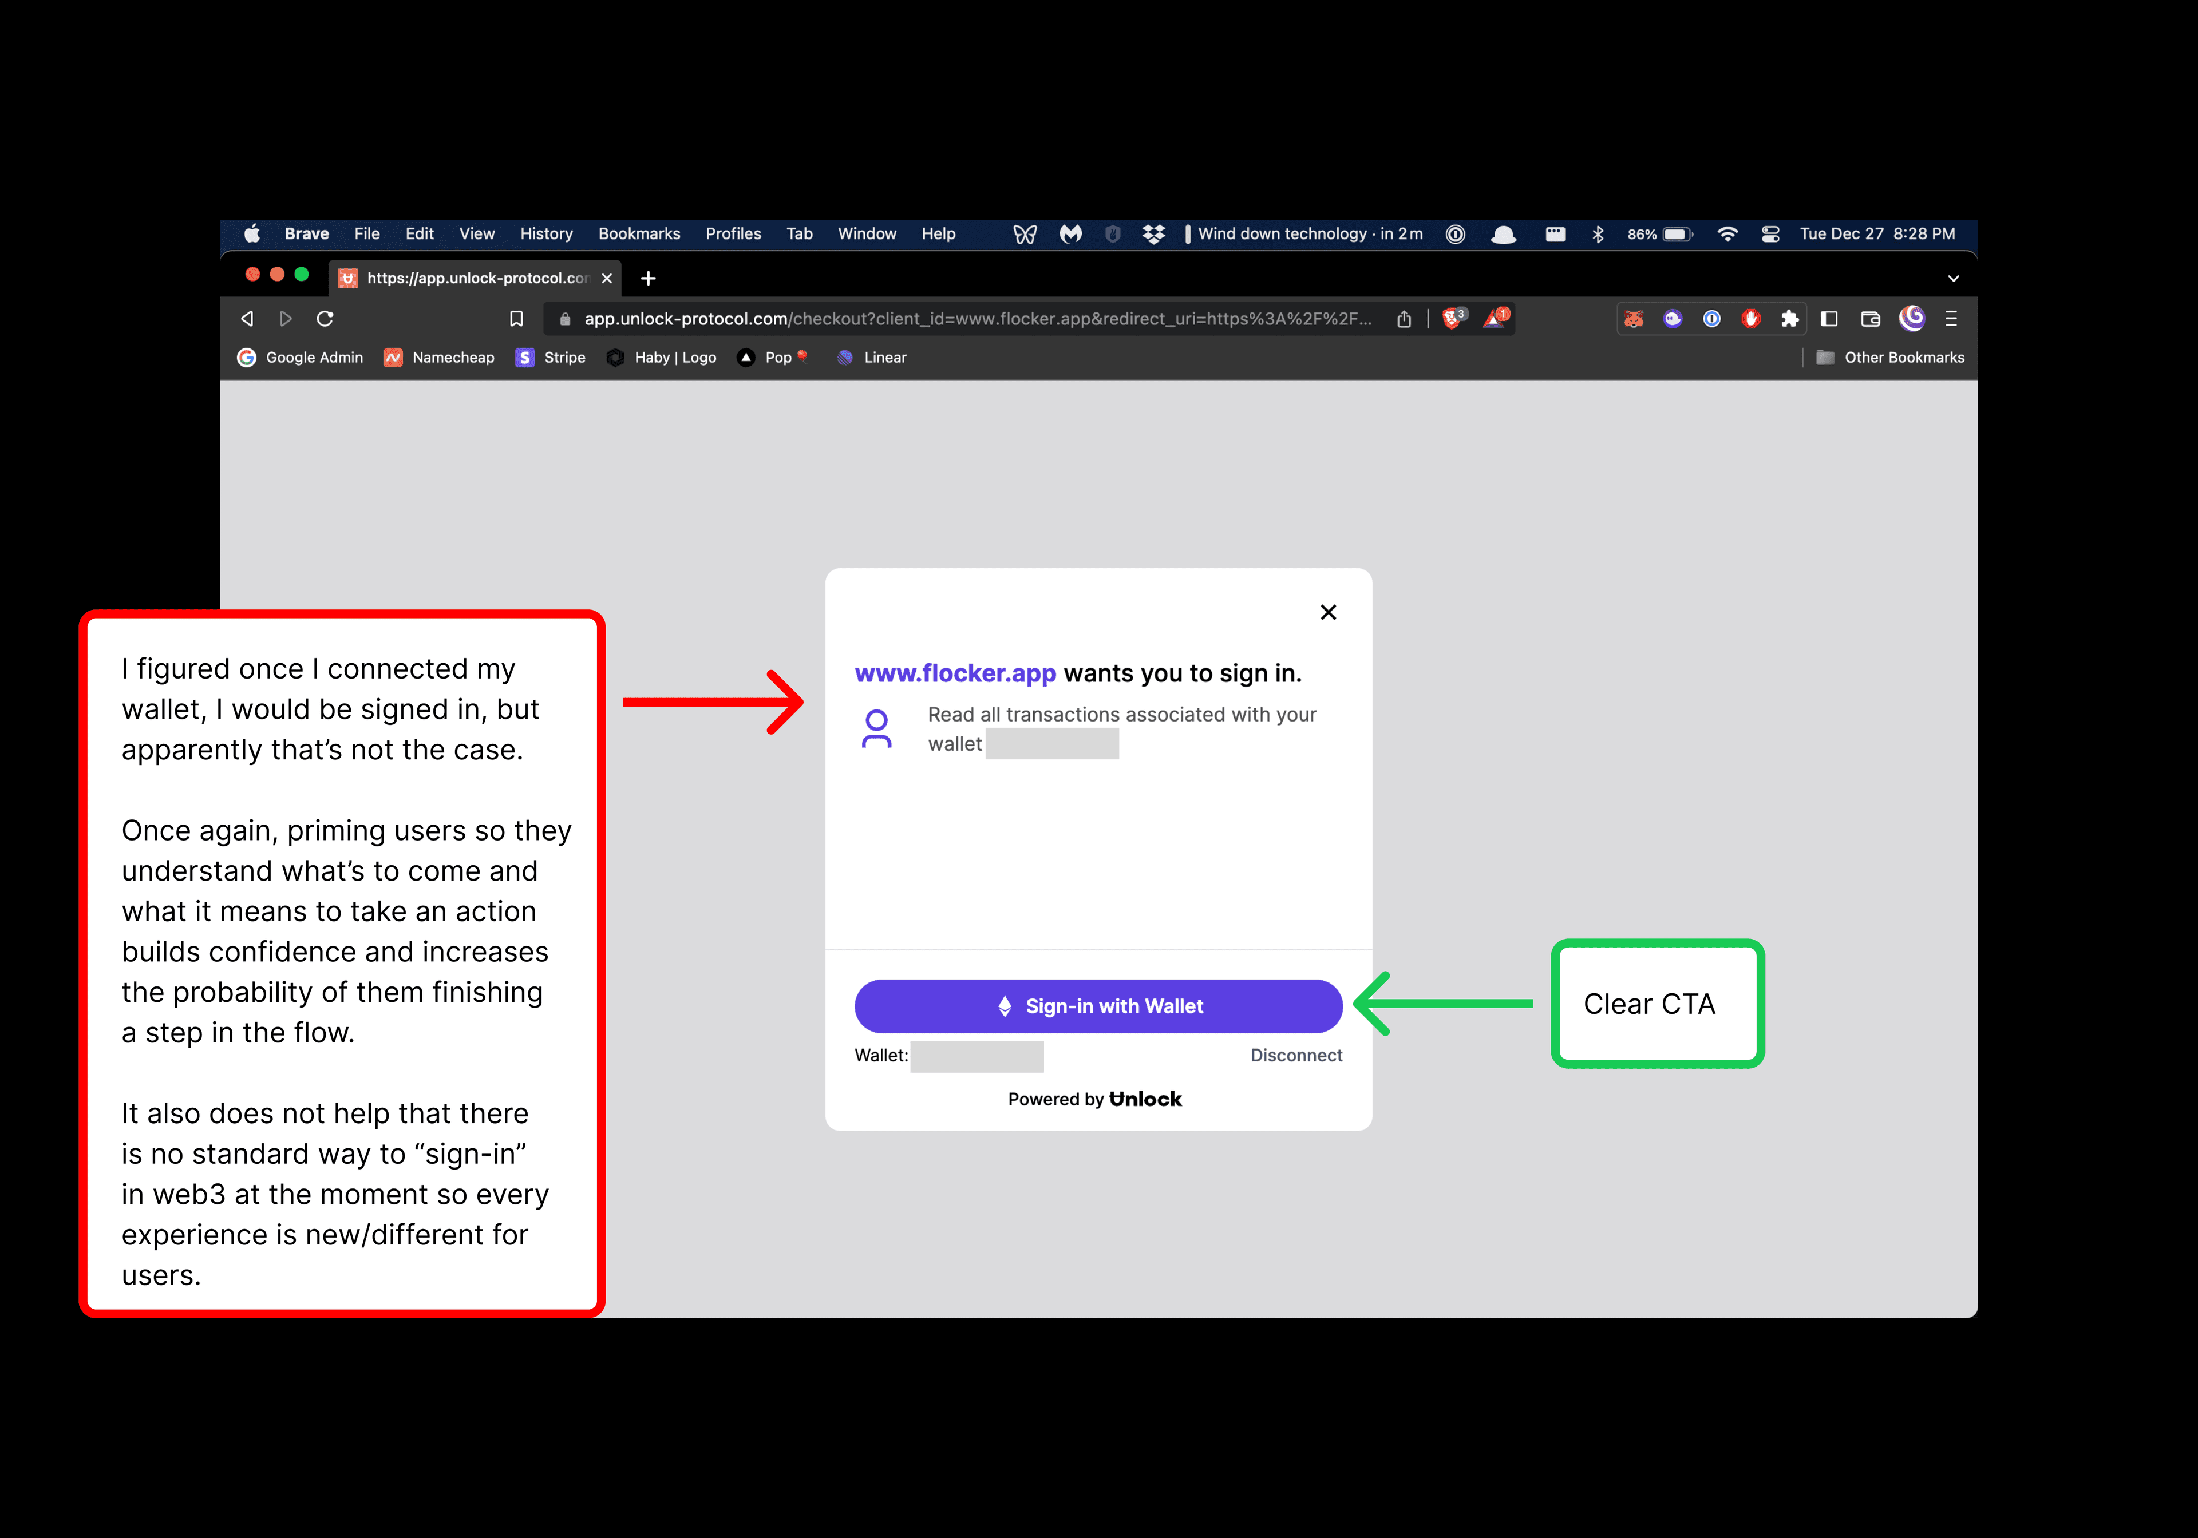Expand the tab search chevron

(1953, 279)
